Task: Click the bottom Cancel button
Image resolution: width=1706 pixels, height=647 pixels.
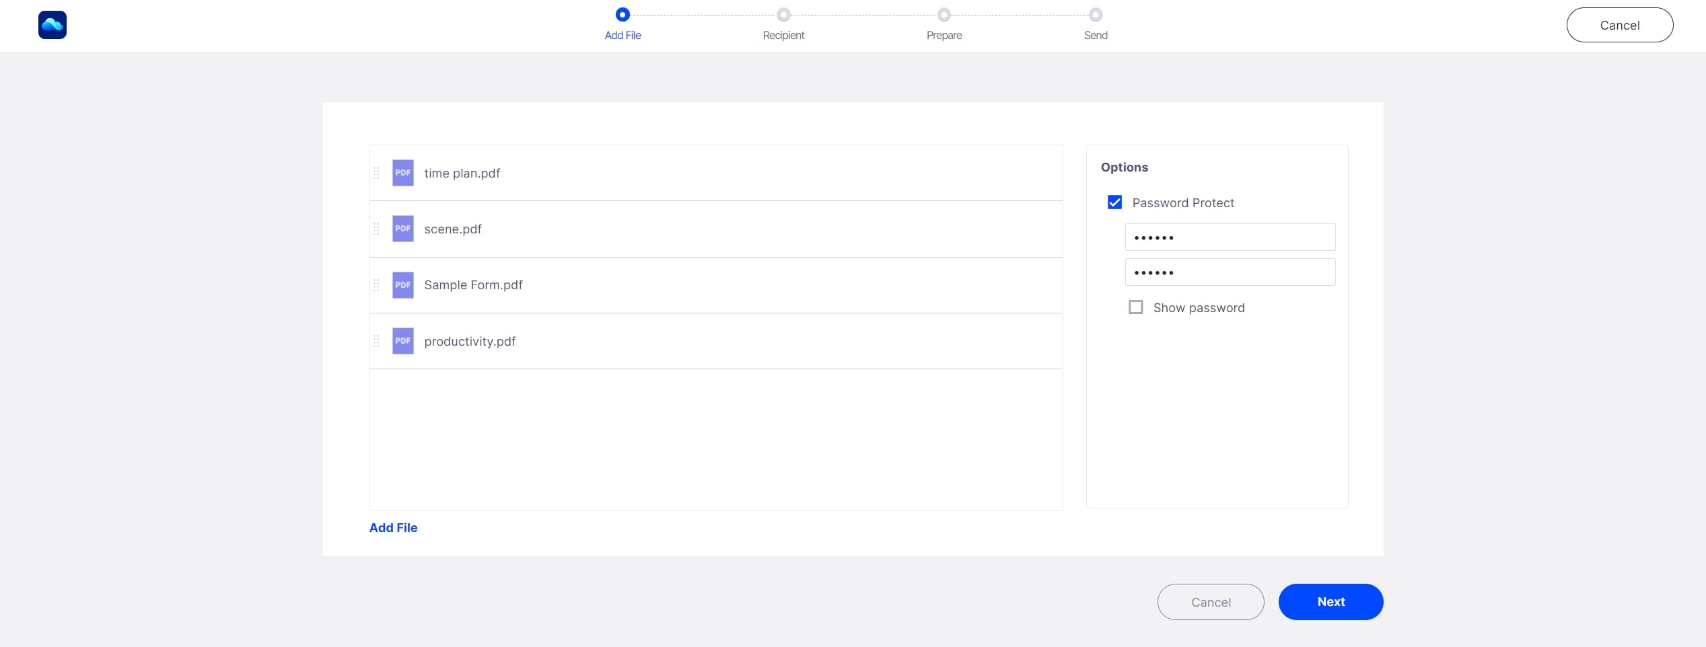Action: [x=1210, y=602]
